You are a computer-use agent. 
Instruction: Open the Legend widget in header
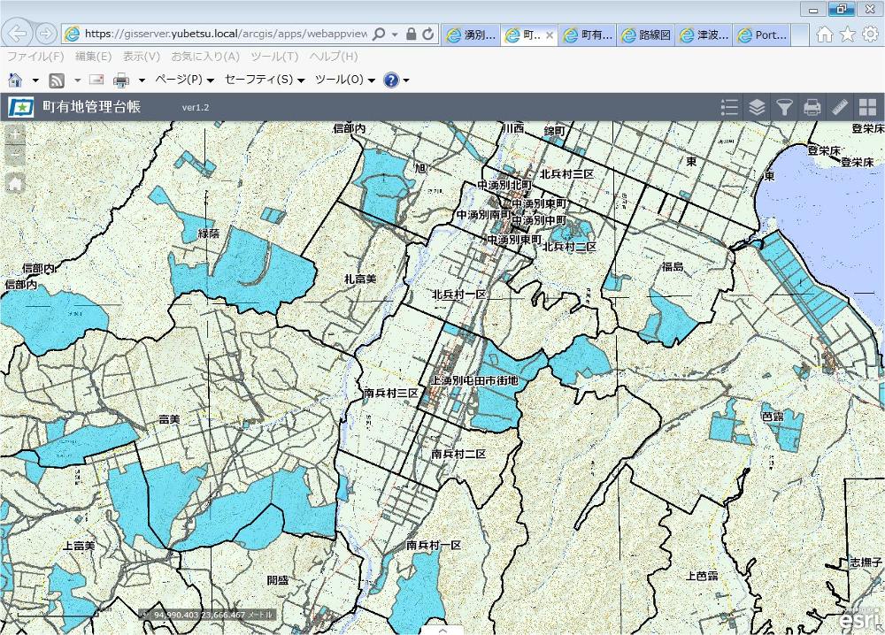pos(729,108)
